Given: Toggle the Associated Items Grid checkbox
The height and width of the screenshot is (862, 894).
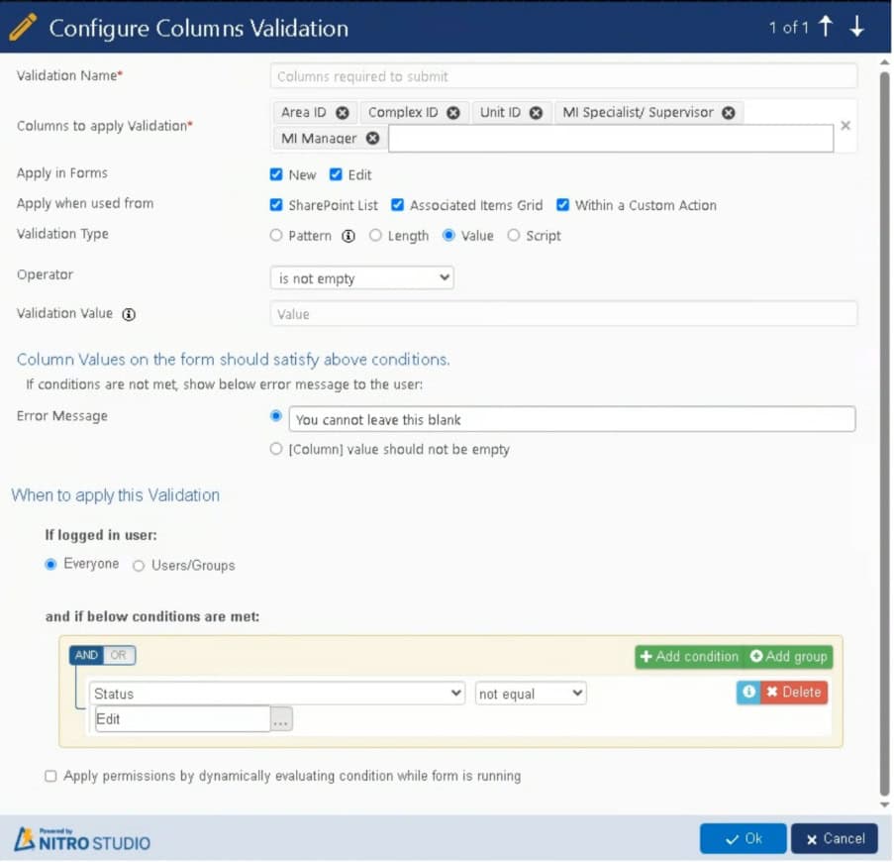Looking at the screenshot, I should tap(397, 205).
